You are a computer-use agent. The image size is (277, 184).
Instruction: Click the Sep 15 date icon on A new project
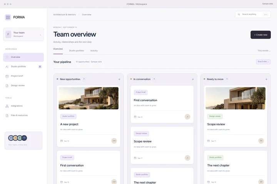pyautogui.click(x=62, y=141)
